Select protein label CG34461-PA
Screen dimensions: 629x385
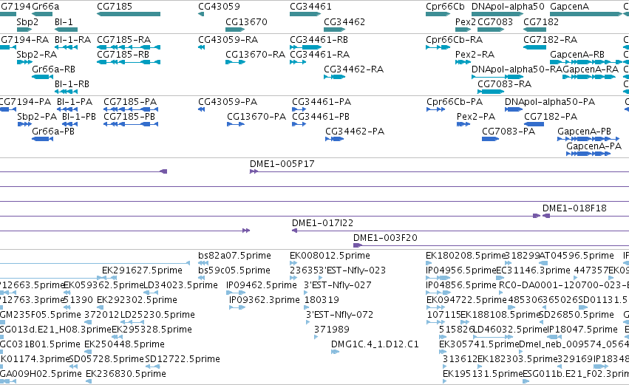tap(322, 102)
